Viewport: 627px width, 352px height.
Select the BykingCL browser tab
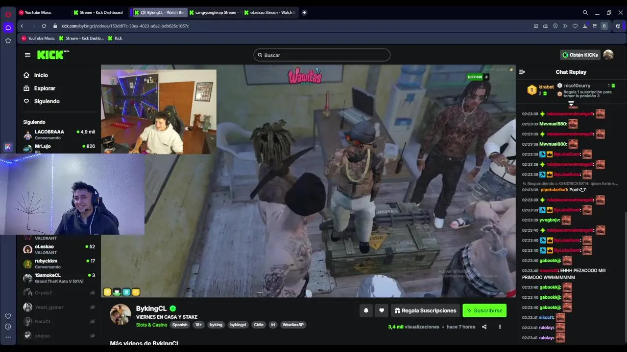tap(159, 13)
